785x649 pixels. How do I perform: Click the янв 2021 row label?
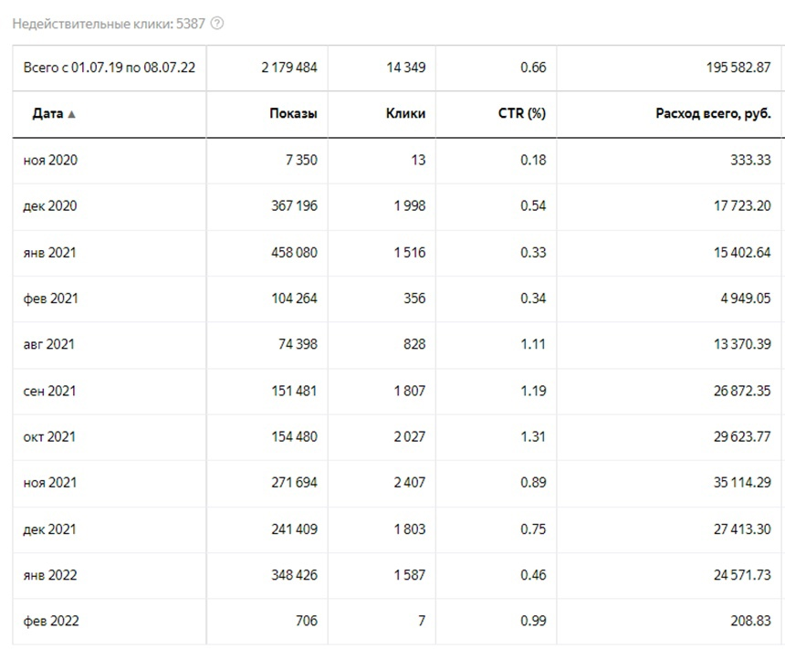49,252
